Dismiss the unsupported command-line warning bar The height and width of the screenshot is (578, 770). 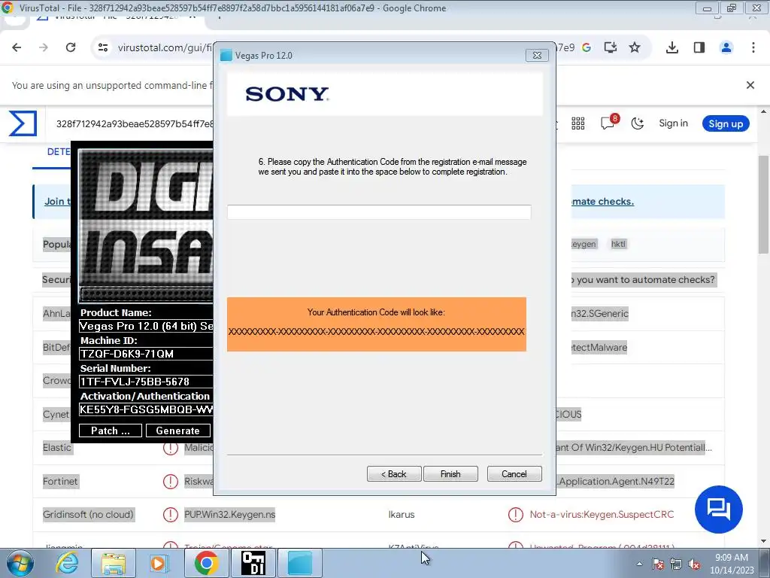(750, 85)
